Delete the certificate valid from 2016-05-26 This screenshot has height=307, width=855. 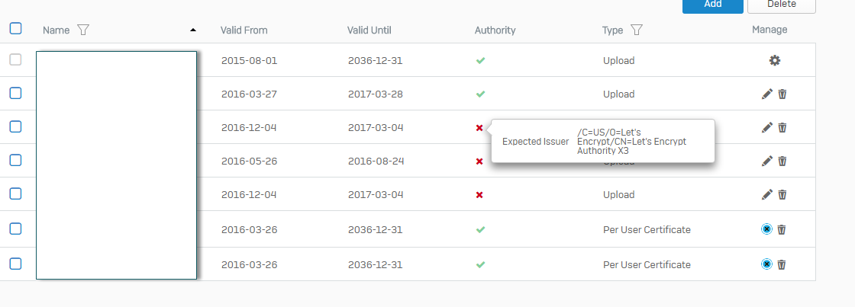pyautogui.click(x=782, y=161)
